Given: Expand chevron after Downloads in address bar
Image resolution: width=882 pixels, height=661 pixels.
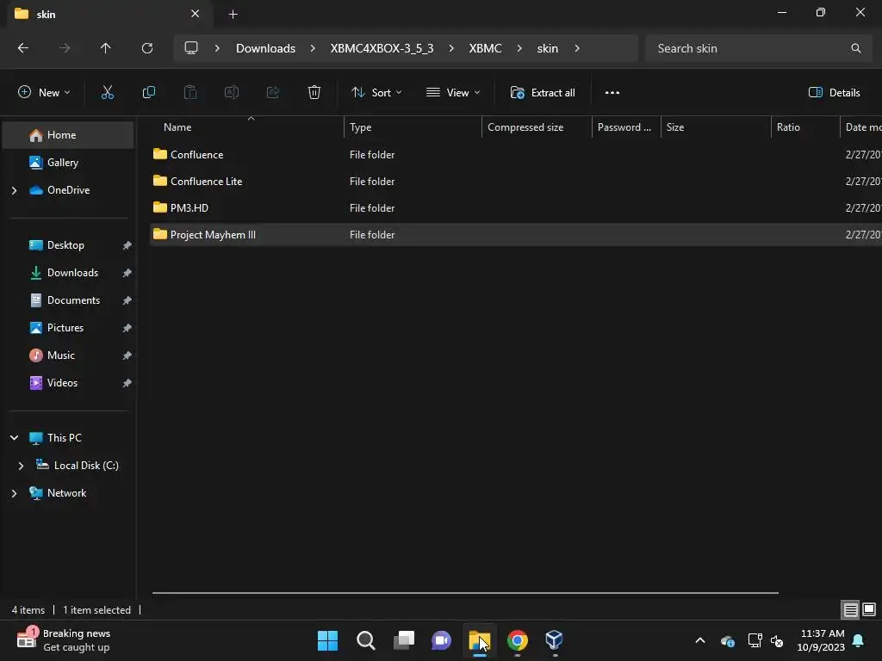Looking at the screenshot, I should tap(312, 48).
